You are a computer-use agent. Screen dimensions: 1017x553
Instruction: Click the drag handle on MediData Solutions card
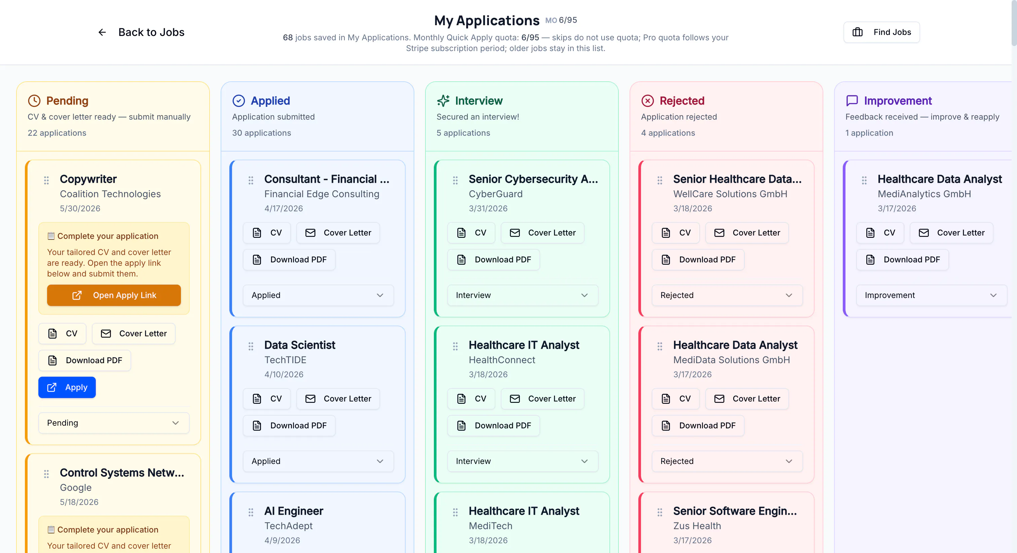660,346
